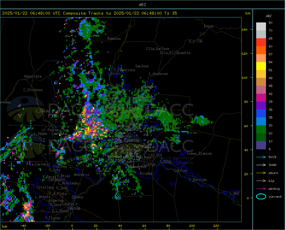Click the 'Catitas' place label
285x230 pixels.
point(181,171)
